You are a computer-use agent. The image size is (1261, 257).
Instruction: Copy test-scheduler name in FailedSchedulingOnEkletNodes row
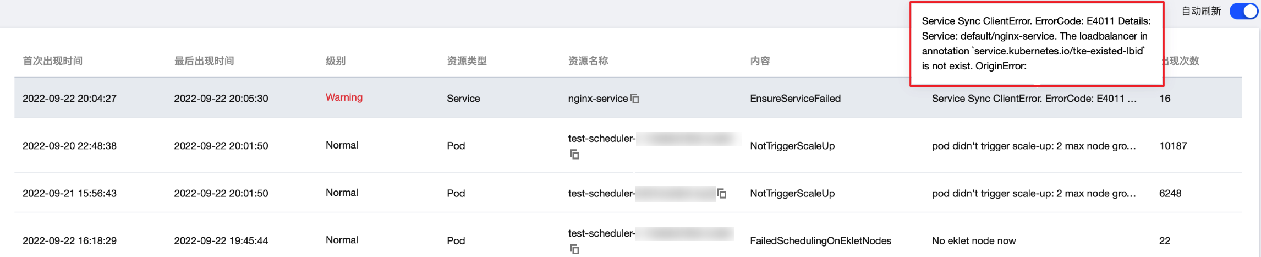click(x=574, y=249)
